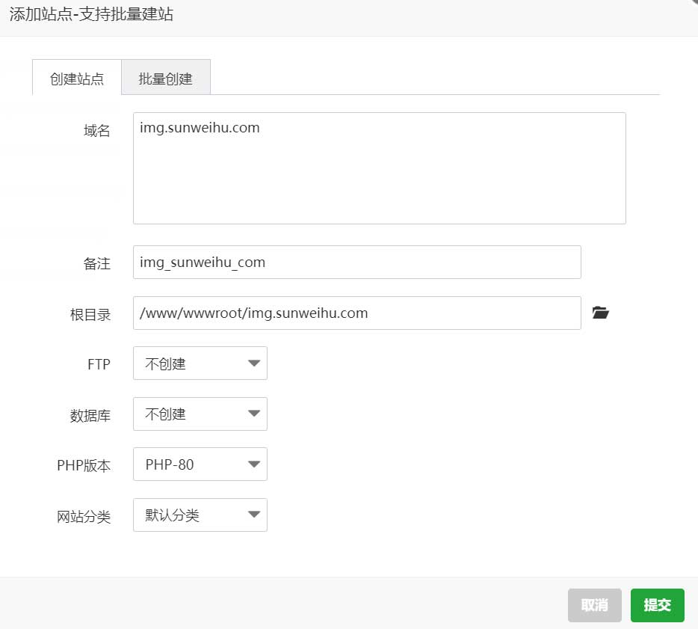Image resolution: width=698 pixels, height=629 pixels.
Task: Open the 网站分类 dropdown with 默认分类
Action: [200, 515]
